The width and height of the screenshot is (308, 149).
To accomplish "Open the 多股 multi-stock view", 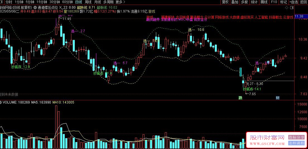I will pos(244,2).
